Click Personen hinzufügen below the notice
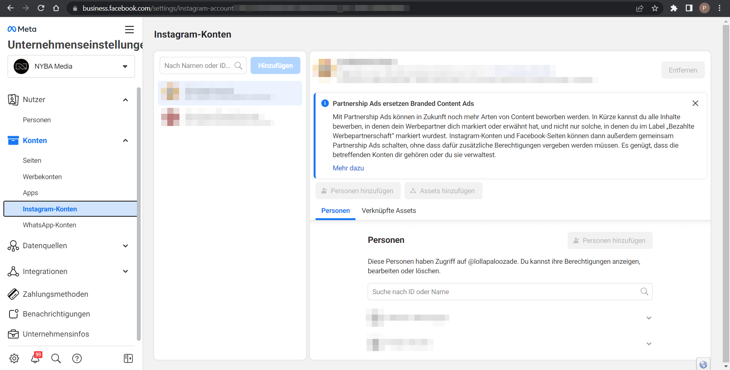Screen dimensions: 730x370 click(x=358, y=191)
